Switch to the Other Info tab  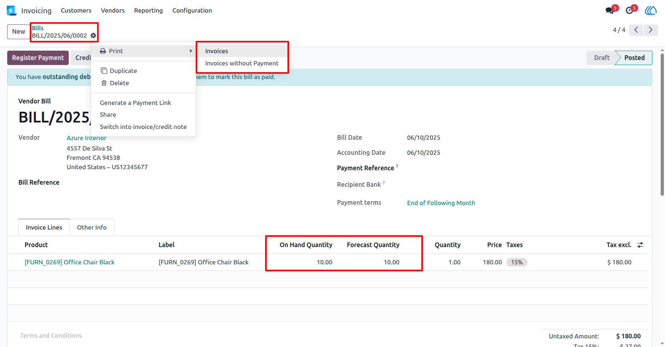pos(92,227)
